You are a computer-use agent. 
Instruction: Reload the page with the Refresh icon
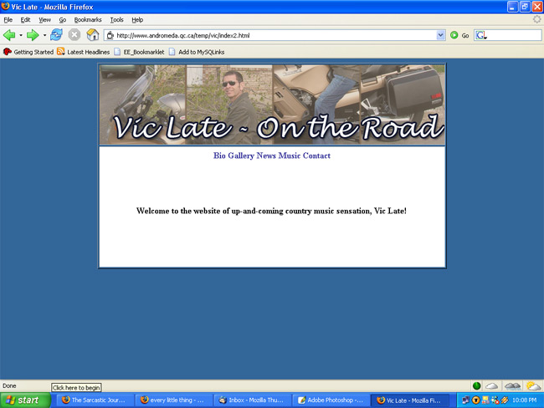56,35
